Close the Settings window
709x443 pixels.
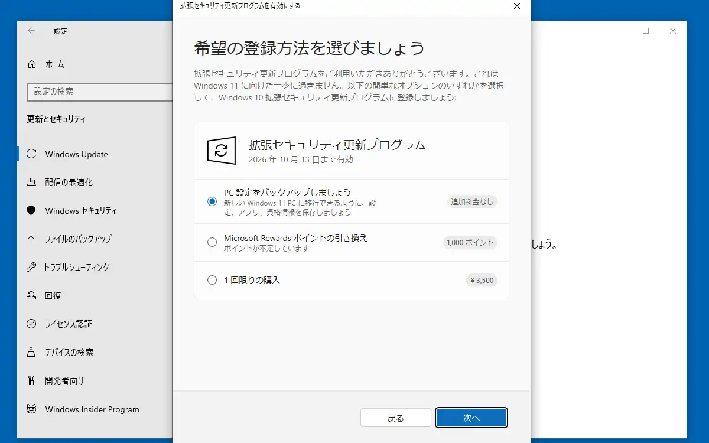(x=673, y=31)
